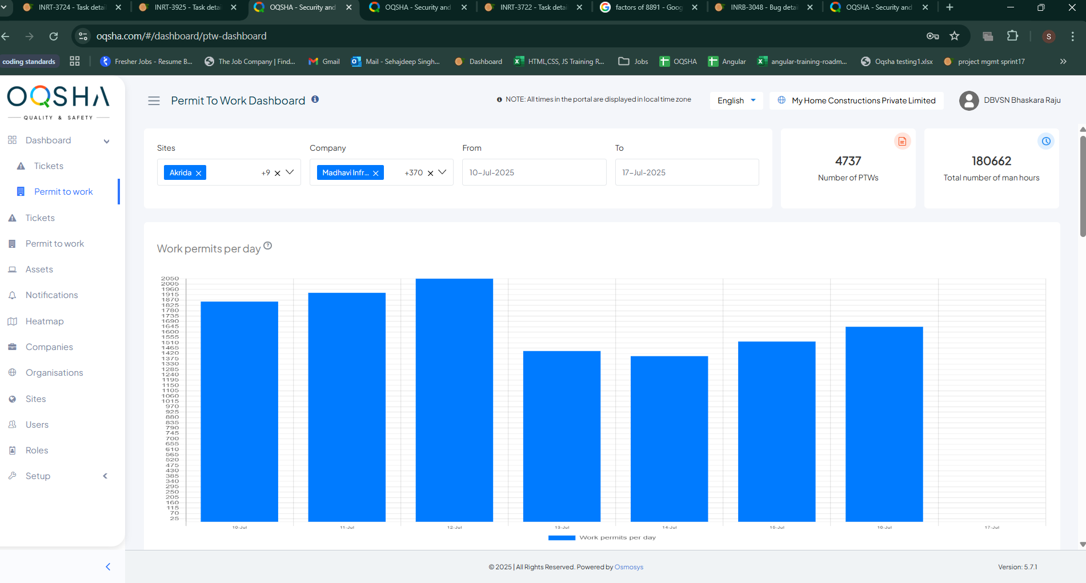
Task: Remove the Madhavi Infr company tag
Action: tap(376, 173)
